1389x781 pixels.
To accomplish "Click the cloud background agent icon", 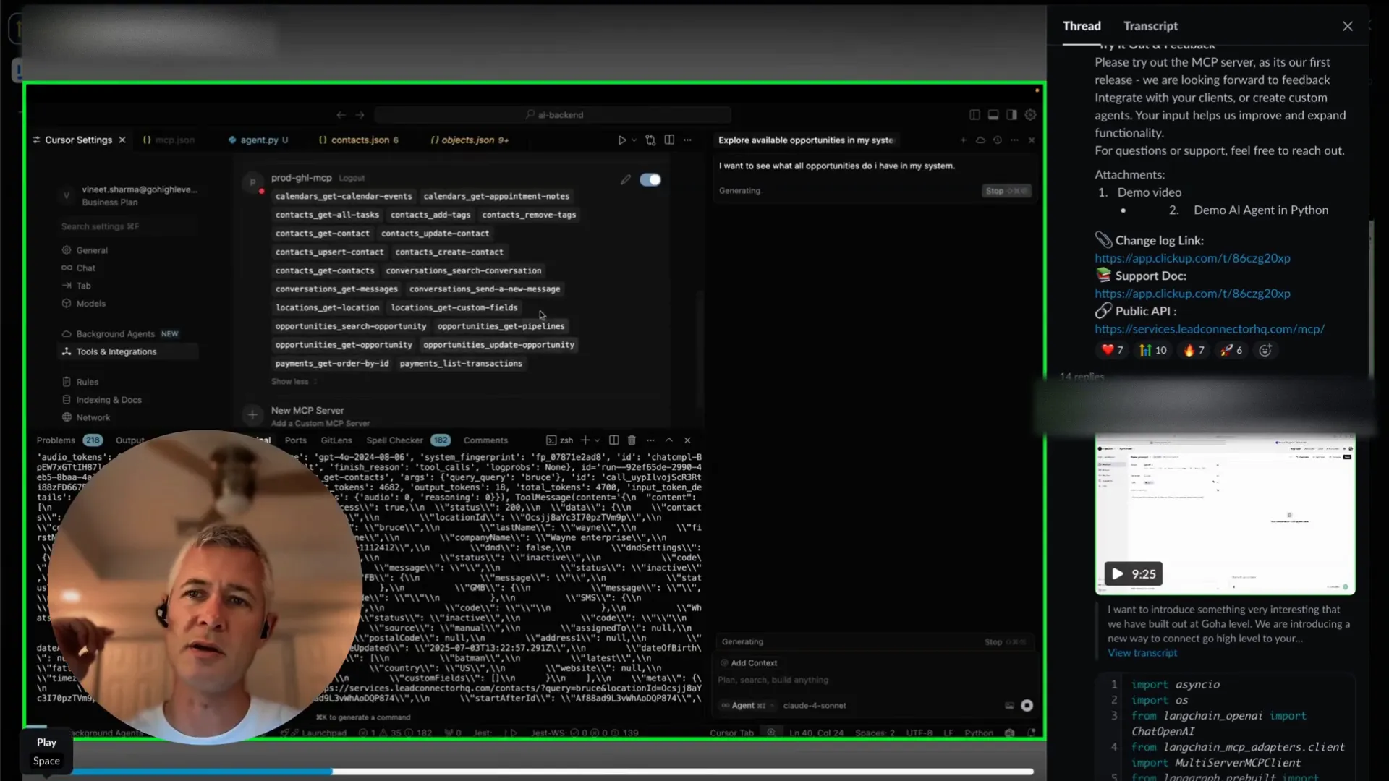I will (980, 140).
